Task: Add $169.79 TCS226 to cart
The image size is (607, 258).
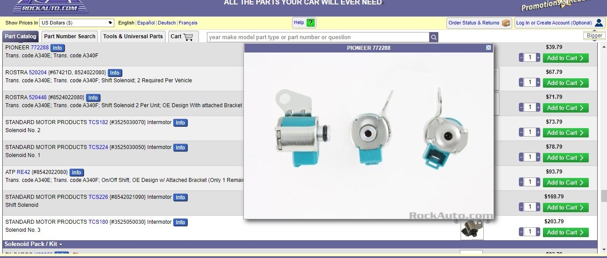Action: tap(566, 207)
